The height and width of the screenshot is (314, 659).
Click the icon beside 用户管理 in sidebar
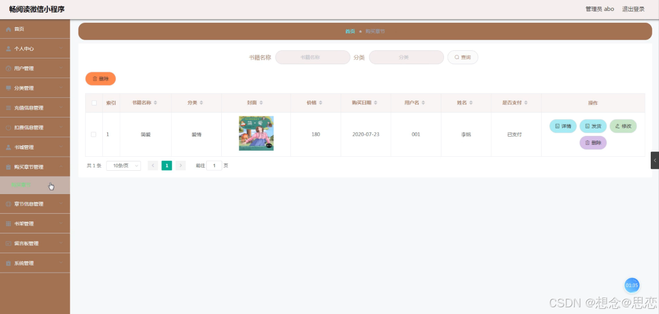click(x=8, y=68)
